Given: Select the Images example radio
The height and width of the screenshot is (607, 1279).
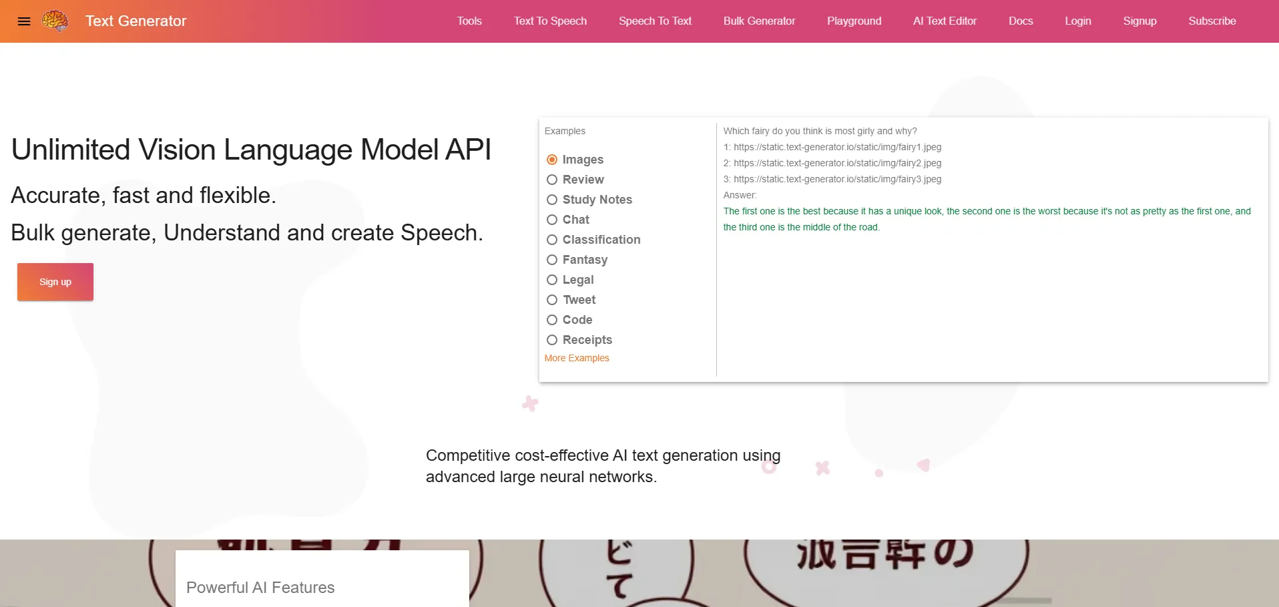Looking at the screenshot, I should 552,160.
